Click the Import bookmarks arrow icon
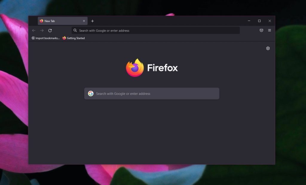 pos(33,38)
